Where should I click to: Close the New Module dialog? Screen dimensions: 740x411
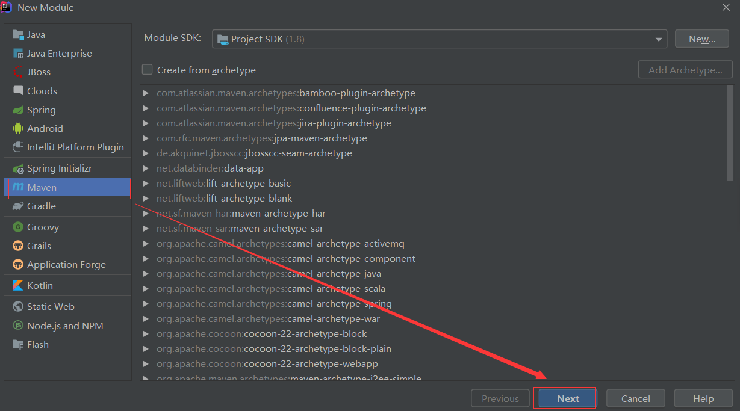pyautogui.click(x=726, y=7)
